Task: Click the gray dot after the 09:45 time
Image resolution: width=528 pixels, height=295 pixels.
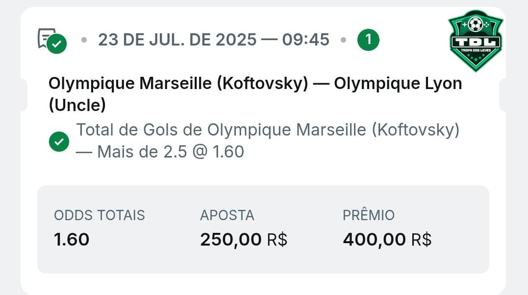Action: coord(343,40)
